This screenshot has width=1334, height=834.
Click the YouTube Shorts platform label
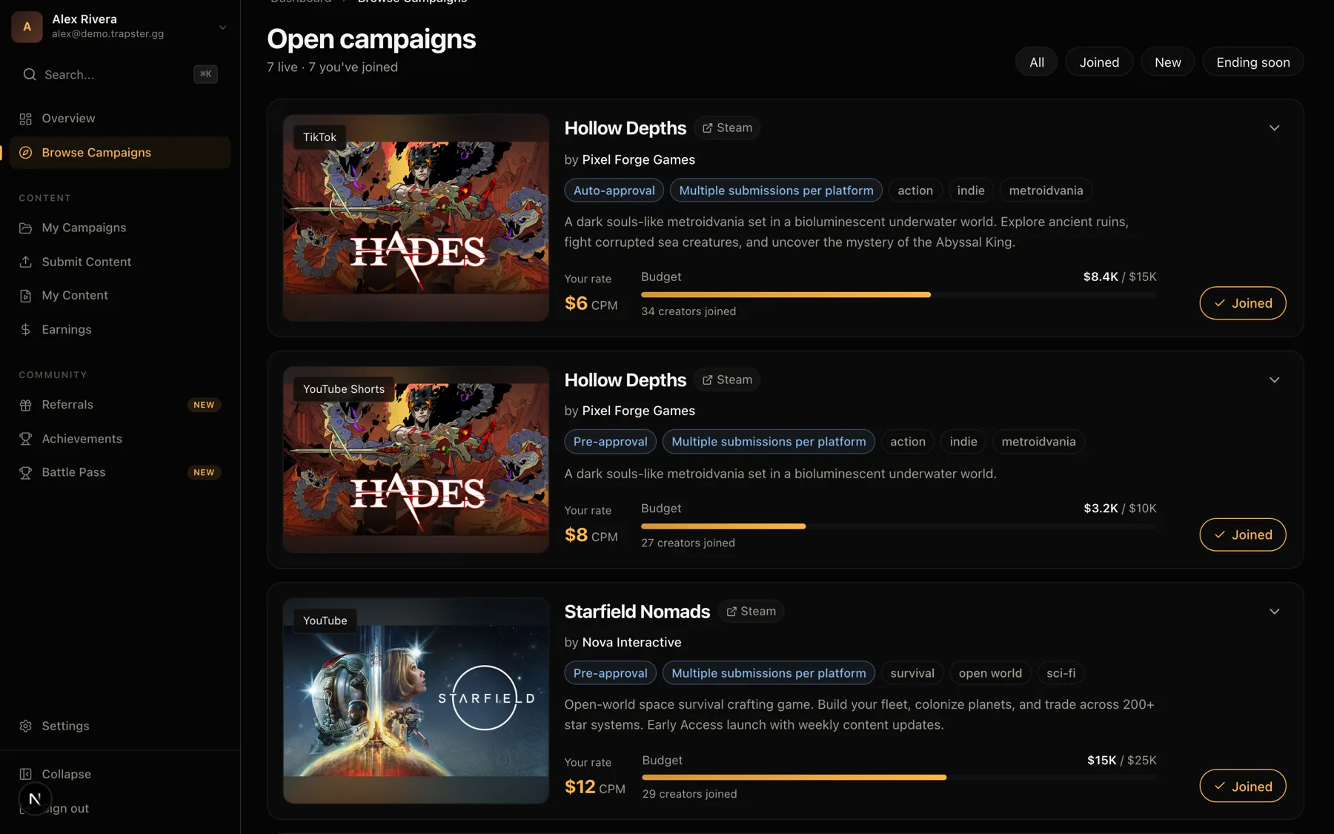click(344, 389)
